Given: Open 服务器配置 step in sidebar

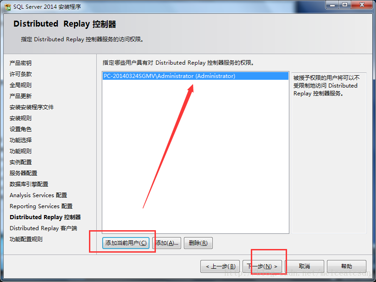Looking at the screenshot, I should click(23, 173).
